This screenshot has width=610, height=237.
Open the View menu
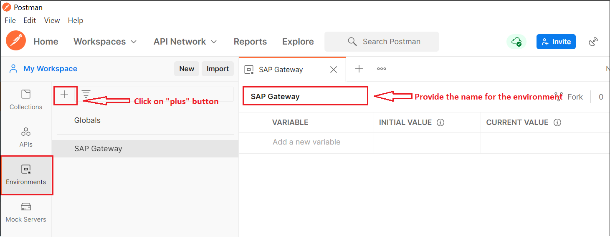click(x=52, y=20)
